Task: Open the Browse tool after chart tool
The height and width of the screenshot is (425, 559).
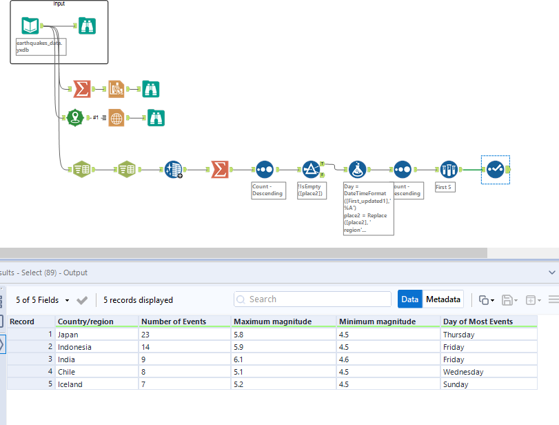Action: pyautogui.click(x=150, y=89)
